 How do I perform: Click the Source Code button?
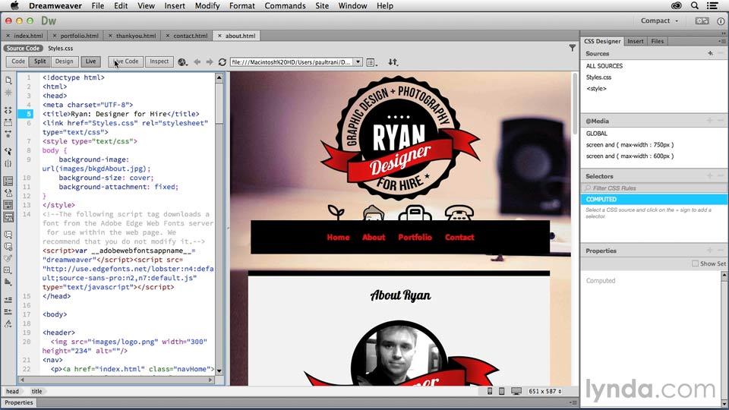click(23, 49)
